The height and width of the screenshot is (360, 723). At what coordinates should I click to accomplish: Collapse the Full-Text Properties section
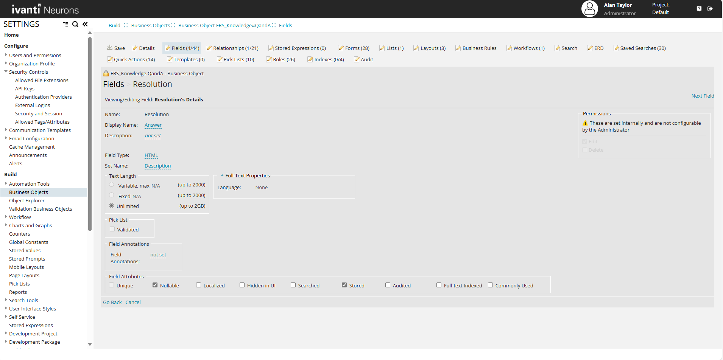pos(222,175)
